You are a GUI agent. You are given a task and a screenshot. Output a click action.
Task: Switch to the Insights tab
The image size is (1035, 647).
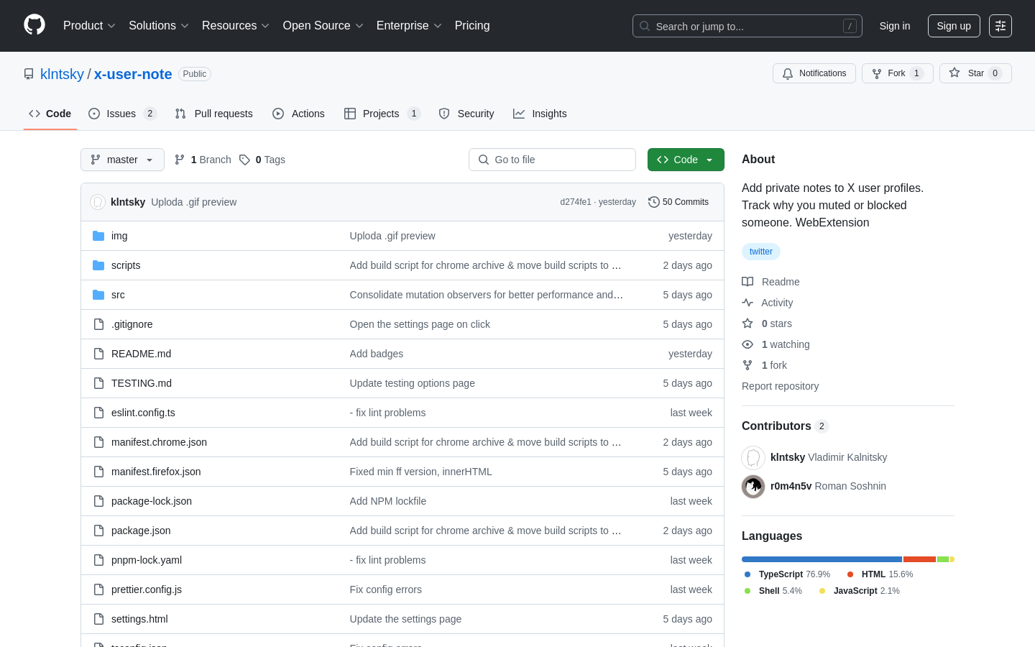click(540, 114)
